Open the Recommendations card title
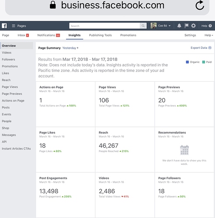 172,133
